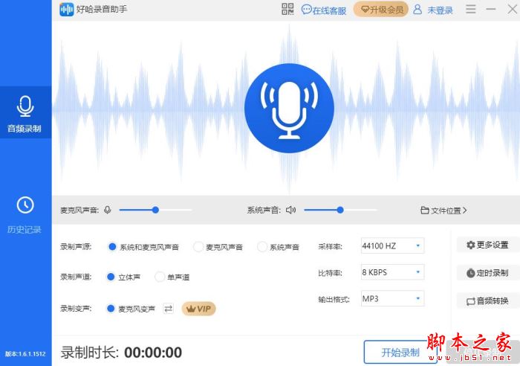
Task: Click the 录制声源 label
Action: click(76, 247)
